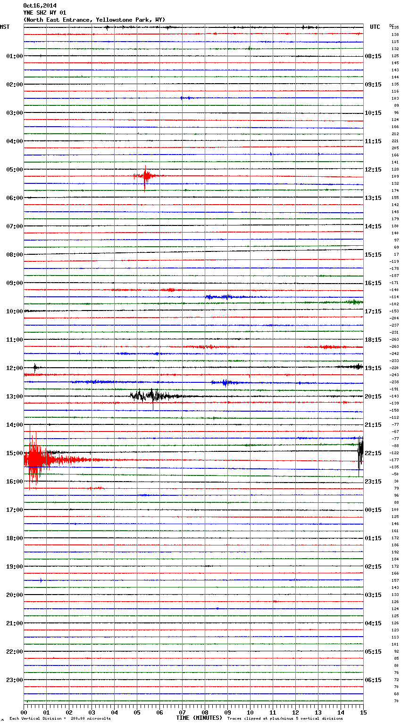Click the MST hour label '22:00'
This screenshot has width=401, height=725.
[x=14, y=652]
